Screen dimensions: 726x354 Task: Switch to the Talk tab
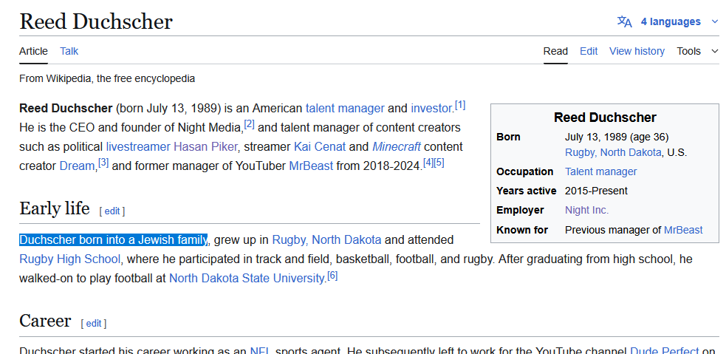pos(69,51)
